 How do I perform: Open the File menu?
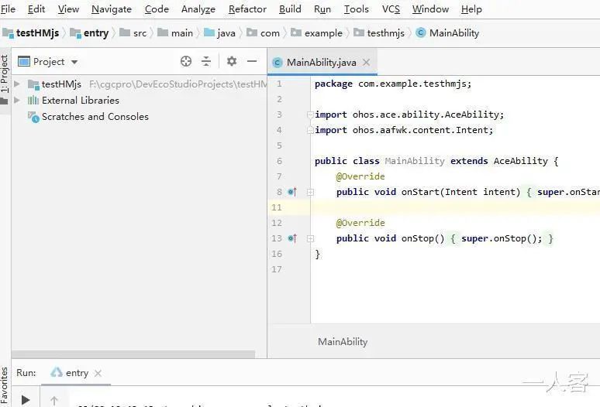coord(8,9)
